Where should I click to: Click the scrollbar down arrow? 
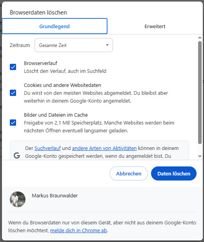click(x=200, y=156)
